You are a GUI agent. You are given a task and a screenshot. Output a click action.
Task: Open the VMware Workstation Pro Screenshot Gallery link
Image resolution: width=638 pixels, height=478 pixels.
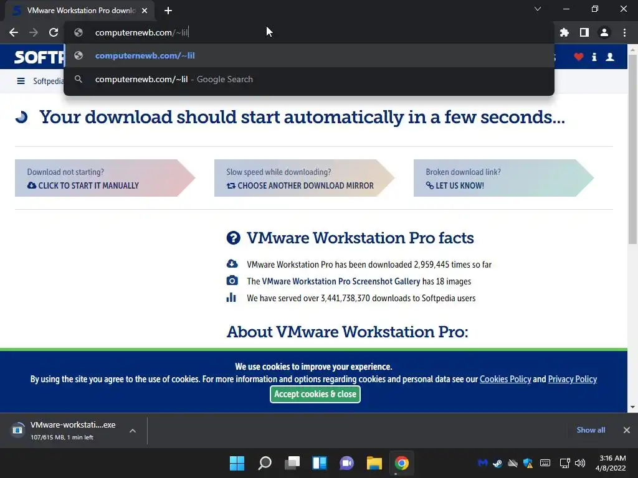click(x=341, y=281)
